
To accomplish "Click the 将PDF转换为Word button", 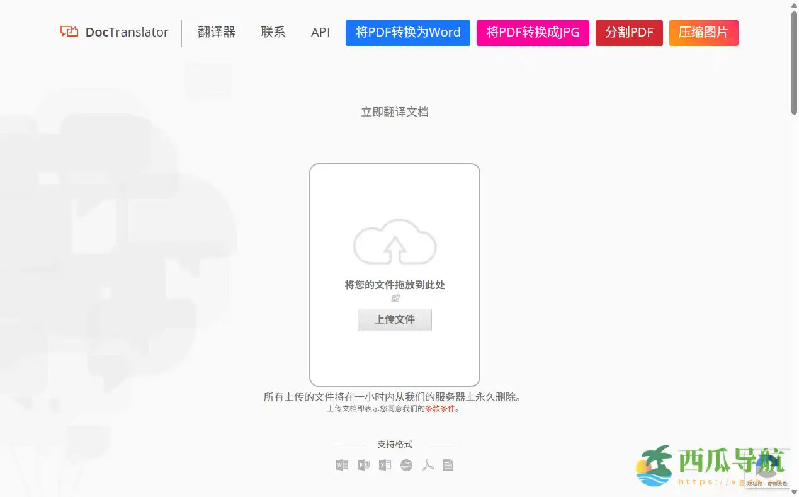I will click(x=407, y=33).
